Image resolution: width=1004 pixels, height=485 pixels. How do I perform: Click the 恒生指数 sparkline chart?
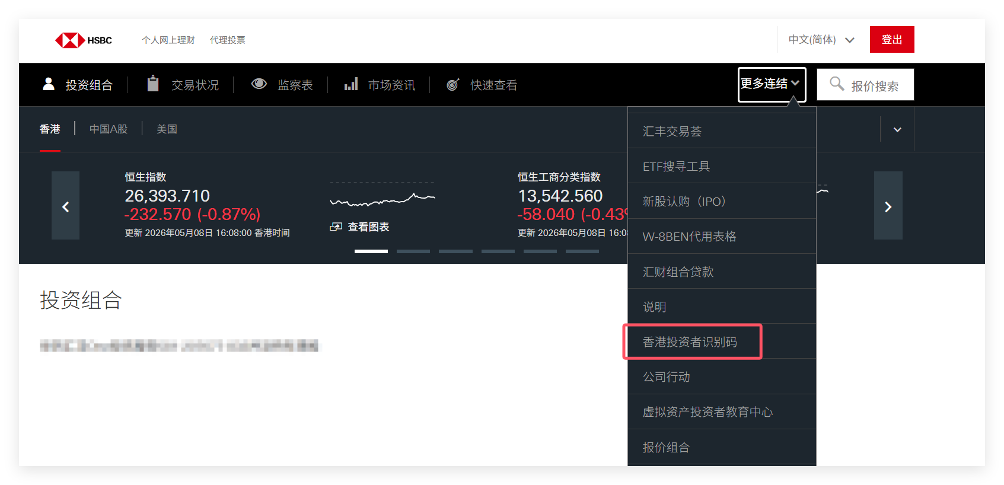(x=383, y=199)
